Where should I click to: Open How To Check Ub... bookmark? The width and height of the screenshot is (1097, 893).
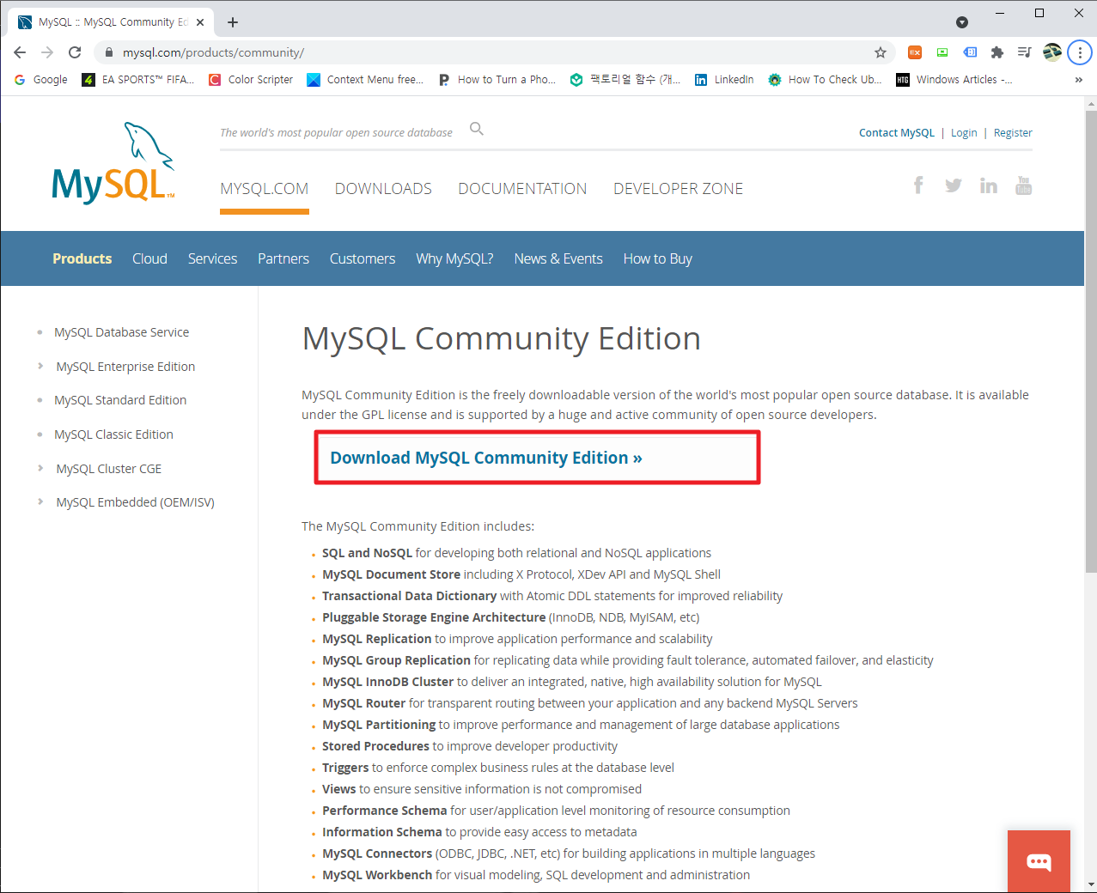pos(825,80)
